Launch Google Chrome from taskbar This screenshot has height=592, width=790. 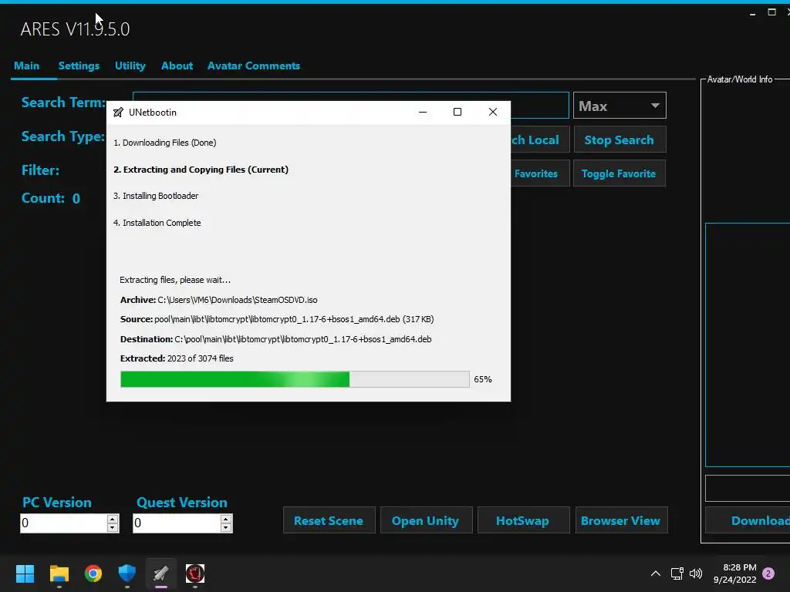[93, 573]
